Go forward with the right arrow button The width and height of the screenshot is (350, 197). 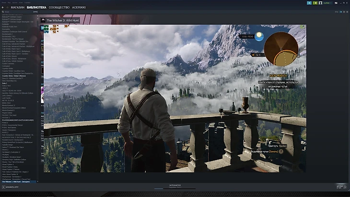pos(7,7)
